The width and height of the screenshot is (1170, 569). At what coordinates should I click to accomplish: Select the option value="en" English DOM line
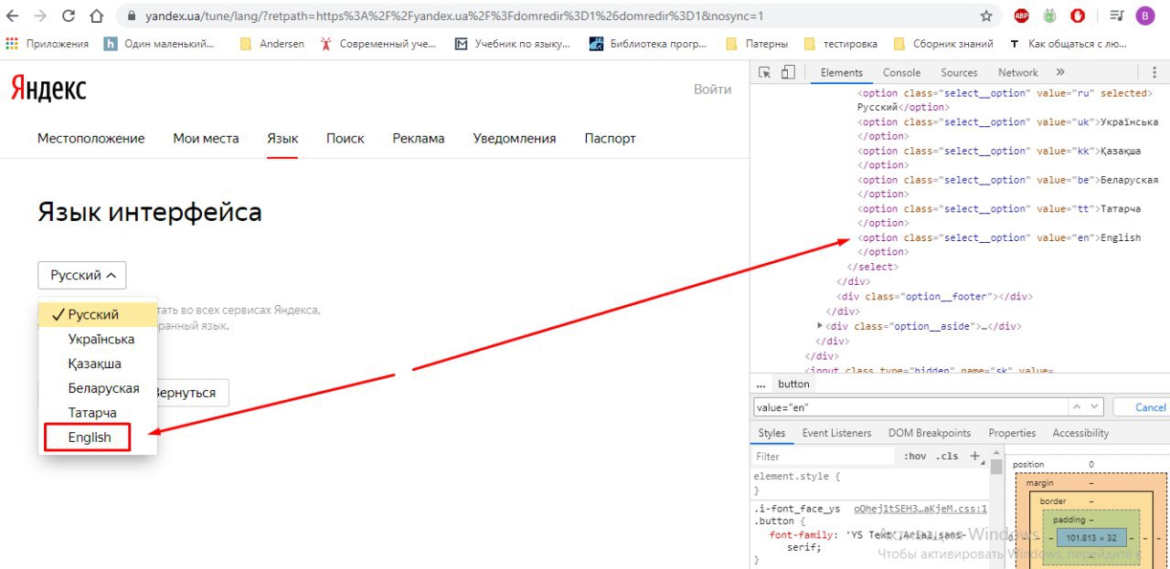click(x=999, y=237)
